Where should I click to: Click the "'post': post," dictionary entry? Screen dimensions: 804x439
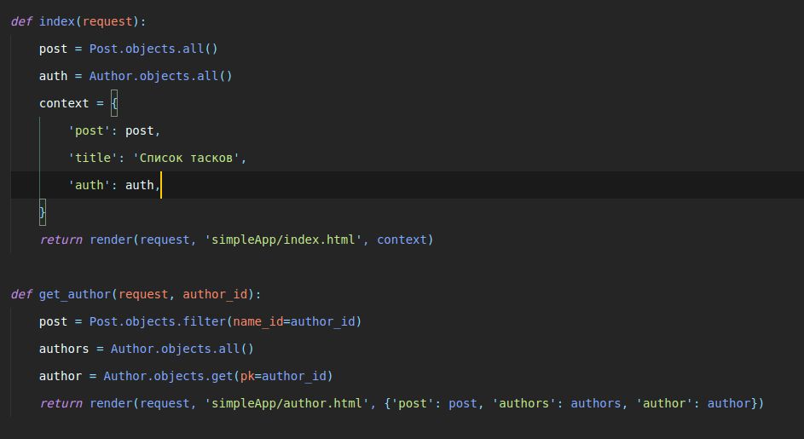pyautogui.click(x=114, y=130)
